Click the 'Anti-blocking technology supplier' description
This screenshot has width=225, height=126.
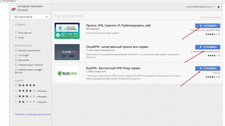(x=103, y=33)
